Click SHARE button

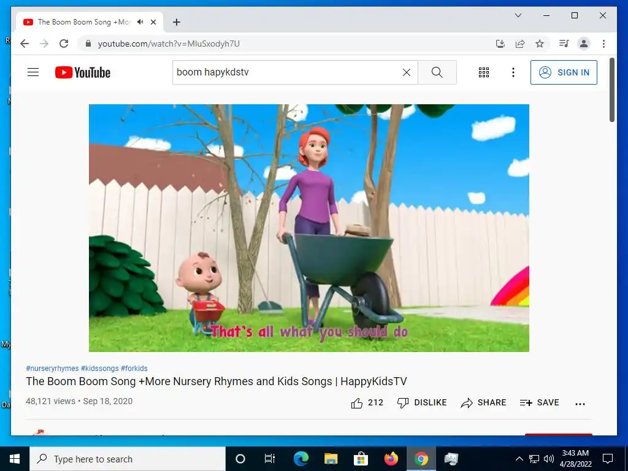483,402
